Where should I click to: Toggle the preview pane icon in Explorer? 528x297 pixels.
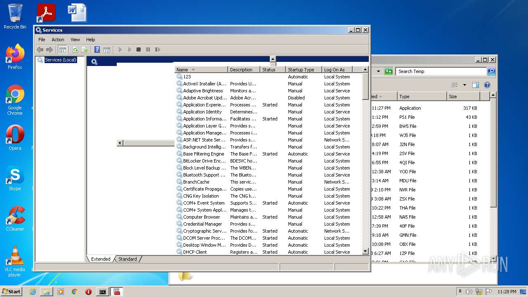pyautogui.click(x=475, y=85)
